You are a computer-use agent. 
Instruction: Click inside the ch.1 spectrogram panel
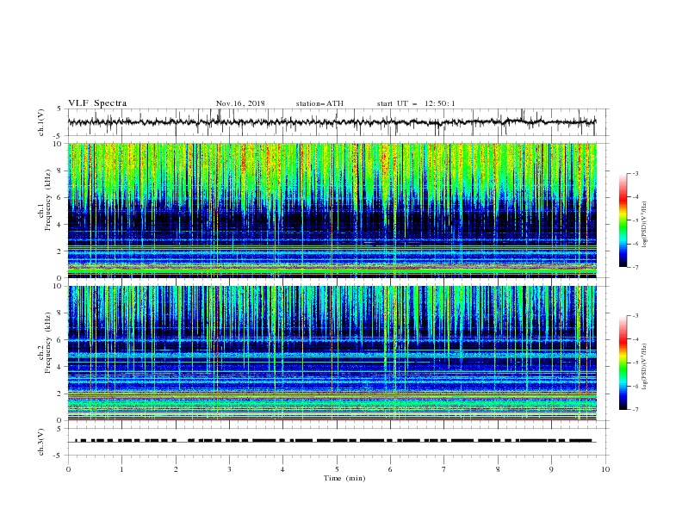[332, 210]
